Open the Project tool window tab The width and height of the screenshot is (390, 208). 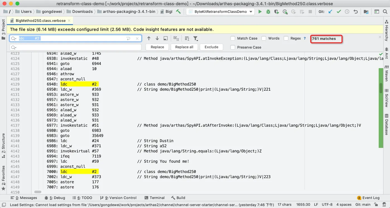point(3,29)
